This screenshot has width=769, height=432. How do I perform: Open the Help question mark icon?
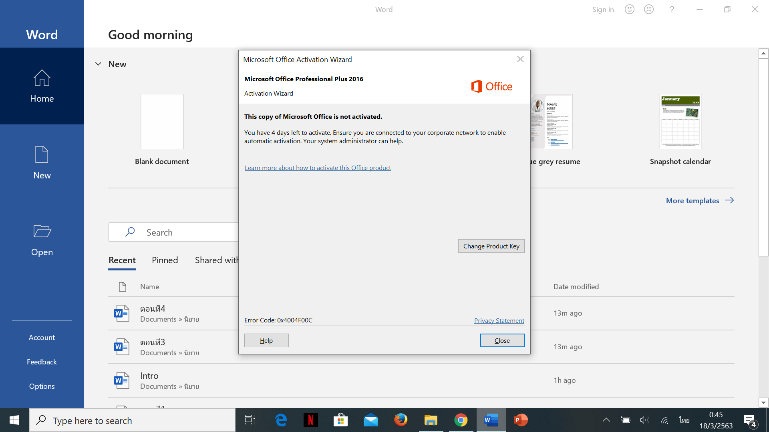click(x=672, y=9)
